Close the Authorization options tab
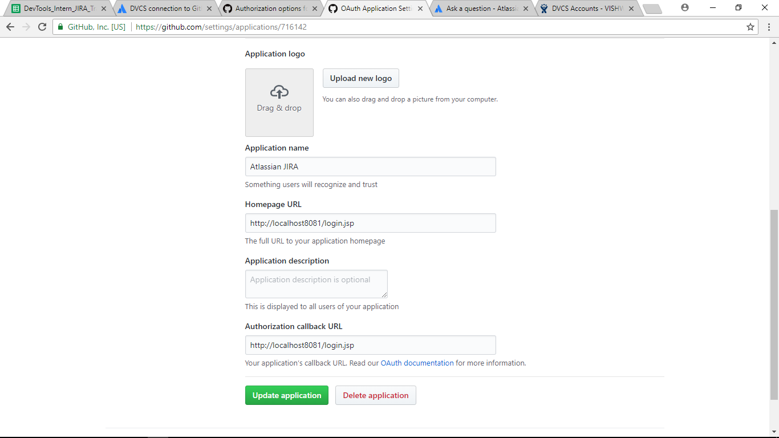Screen dimensions: 779x438 point(315,9)
